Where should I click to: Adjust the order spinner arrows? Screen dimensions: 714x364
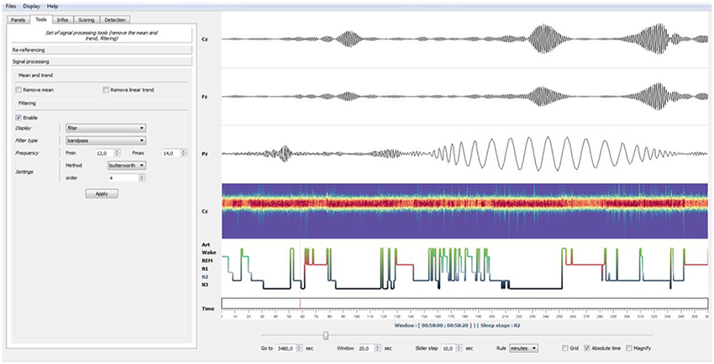(143, 178)
